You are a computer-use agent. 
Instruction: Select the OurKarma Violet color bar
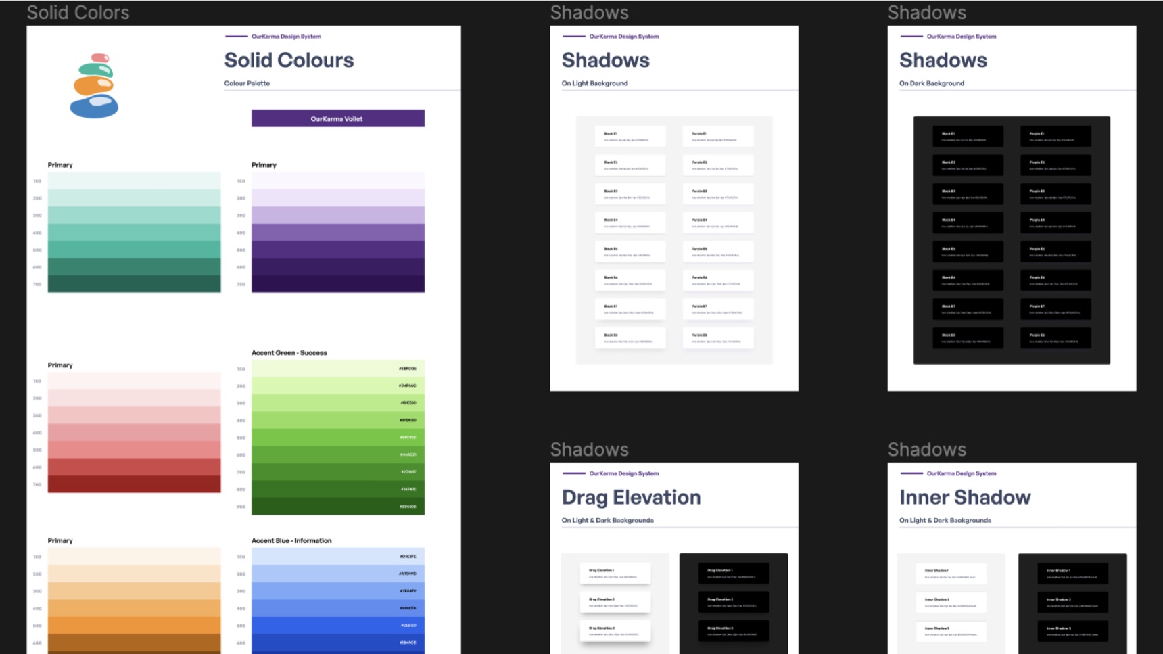point(338,118)
